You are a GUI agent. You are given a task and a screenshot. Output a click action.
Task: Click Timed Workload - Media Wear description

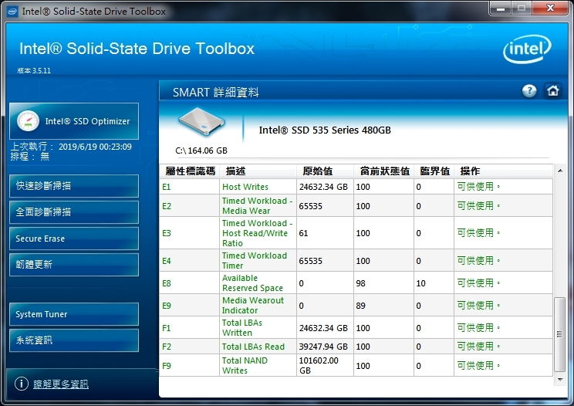coord(257,206)
